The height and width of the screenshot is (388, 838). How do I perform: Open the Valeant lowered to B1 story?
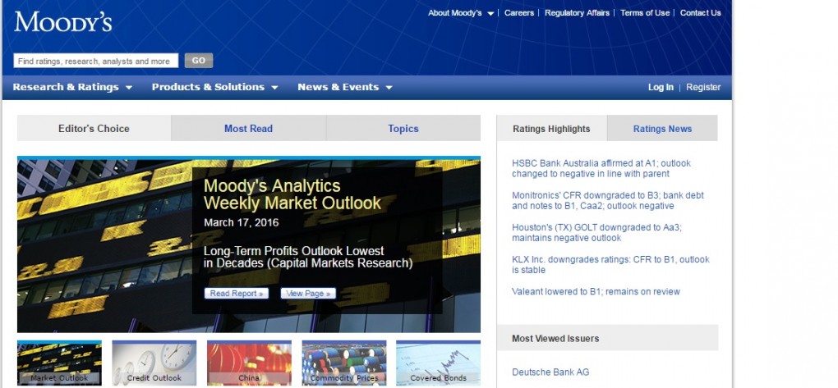(596, 291)
